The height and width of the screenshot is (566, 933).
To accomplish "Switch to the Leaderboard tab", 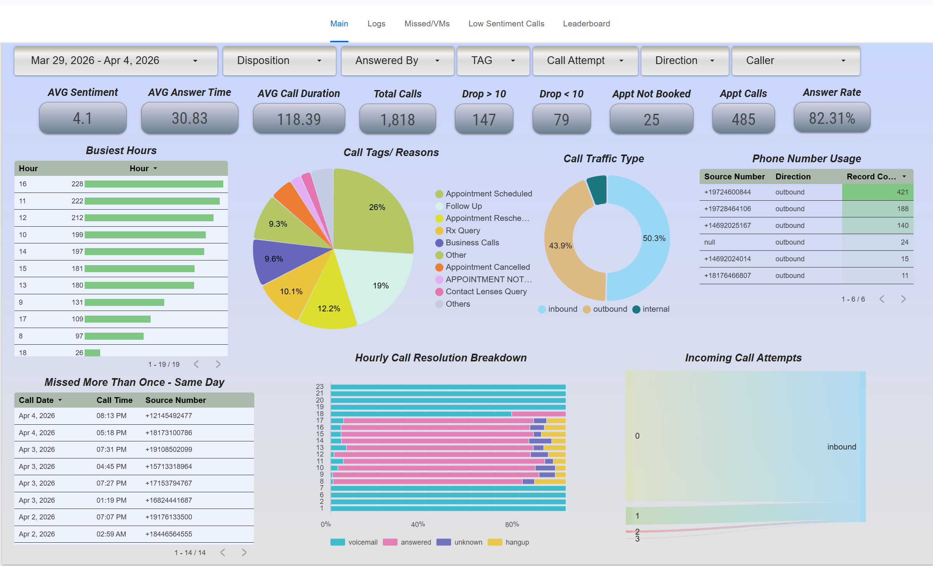I will [586, 24].
